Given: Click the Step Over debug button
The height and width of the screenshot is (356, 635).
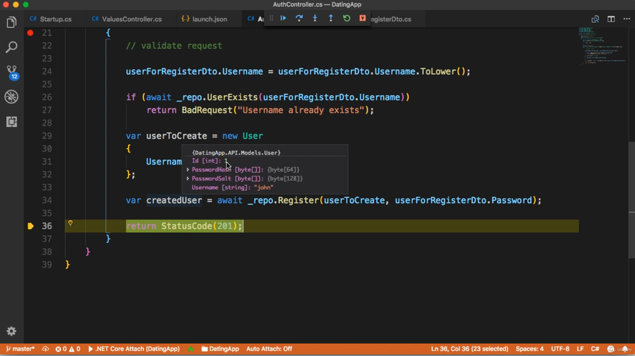Looking at the screenshot, I should [299, 18].
